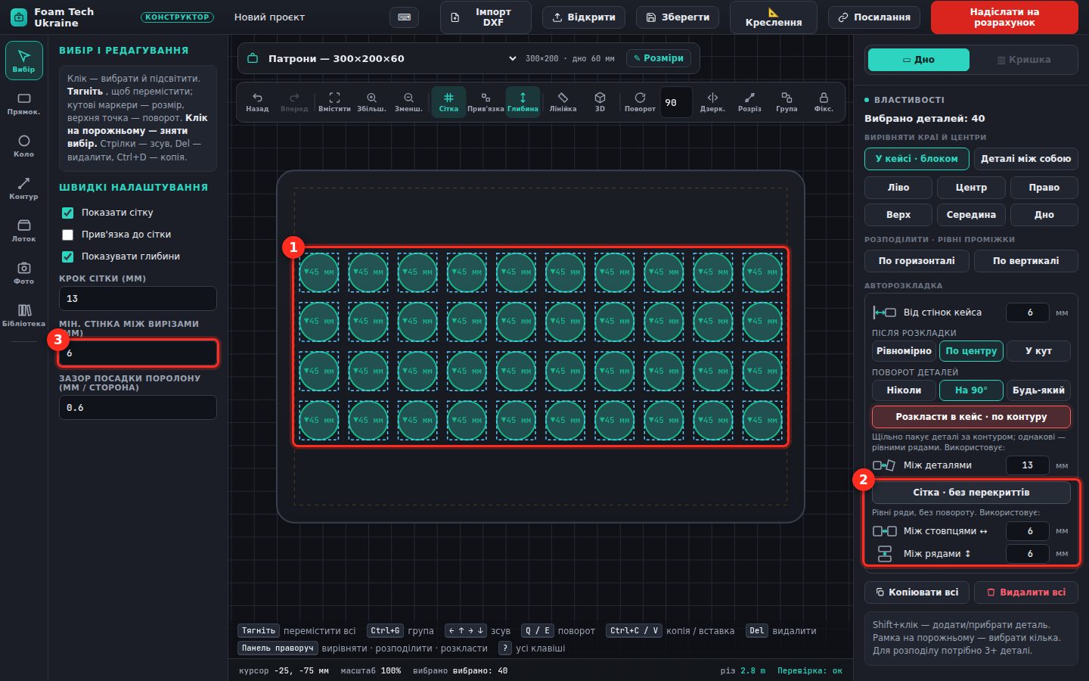This screenshot has width=1089, height=681.
Task: Open the Лоток tray tool
Action: (x=23, y=231)
